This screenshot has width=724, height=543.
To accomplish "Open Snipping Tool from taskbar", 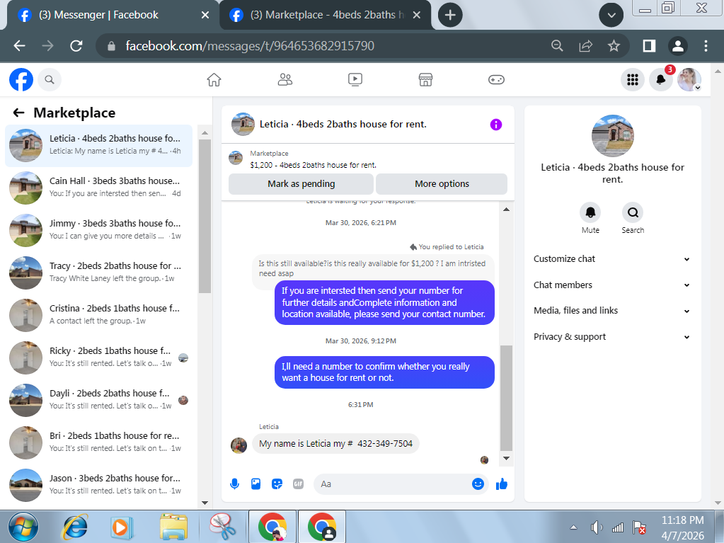I will [x=222, y=527].
